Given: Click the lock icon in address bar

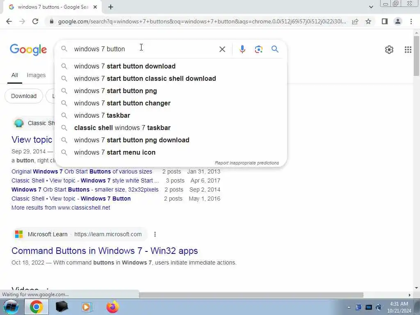Looking at the screenshot, I should [52, 21].
